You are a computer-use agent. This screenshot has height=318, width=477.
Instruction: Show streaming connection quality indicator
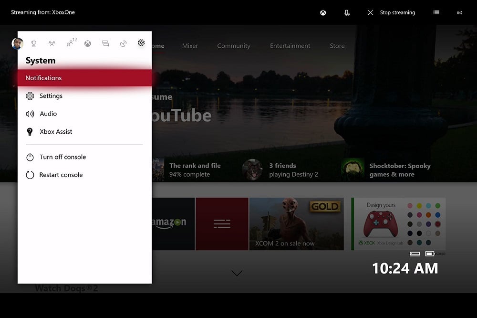click(460, 13)
